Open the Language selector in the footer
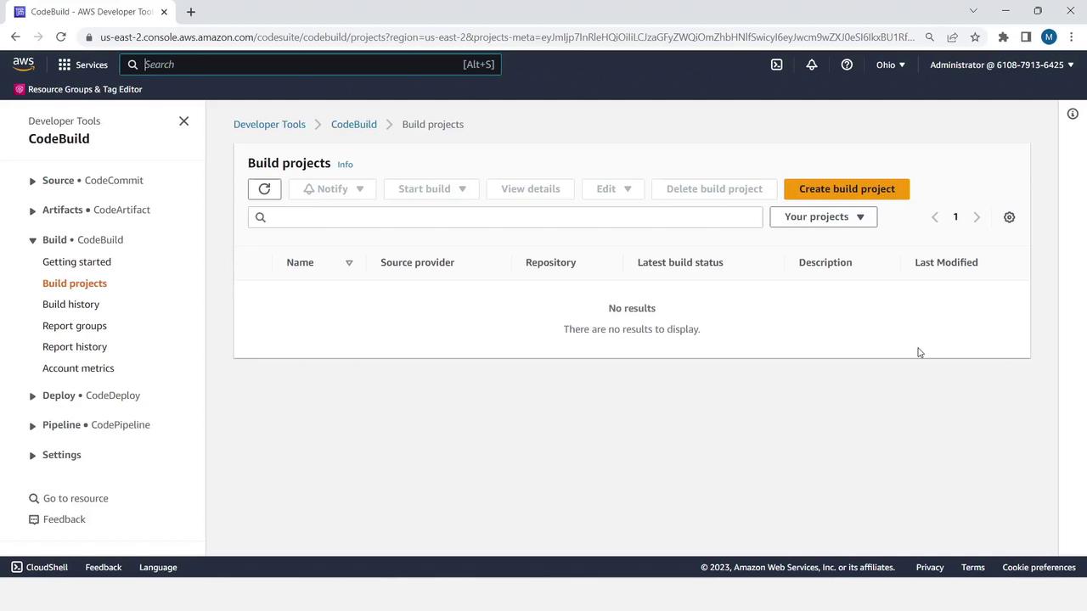This screenshot has height=611, width=1087. pos(158,568)
